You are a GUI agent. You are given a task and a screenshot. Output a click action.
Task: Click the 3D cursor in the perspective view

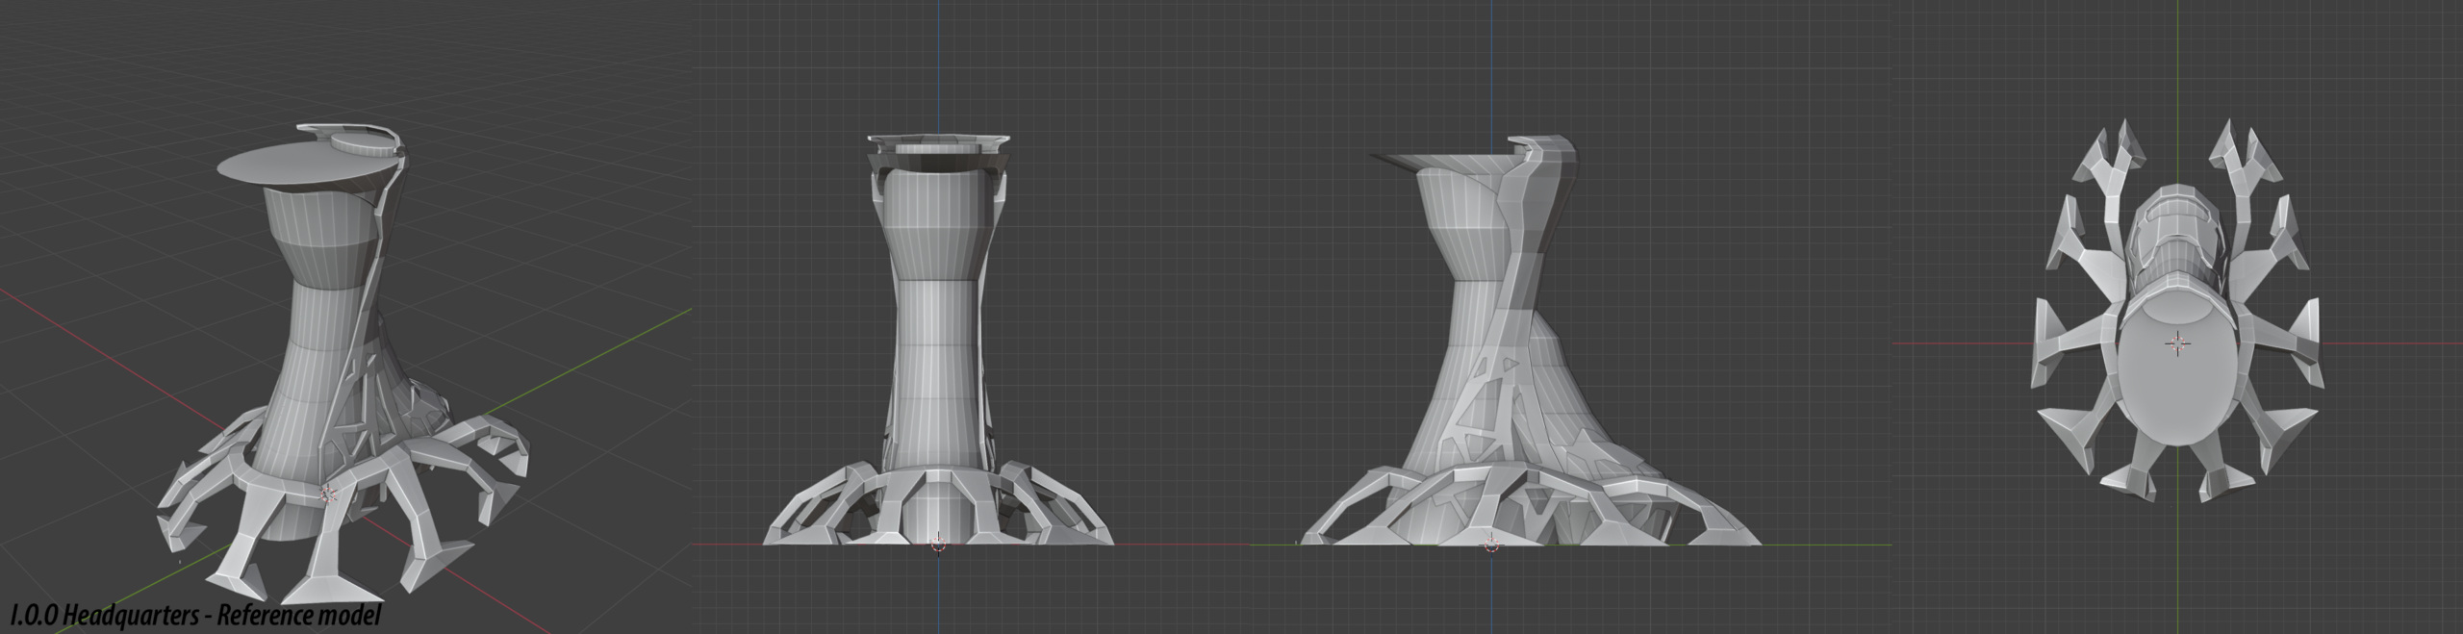[328, 495]
